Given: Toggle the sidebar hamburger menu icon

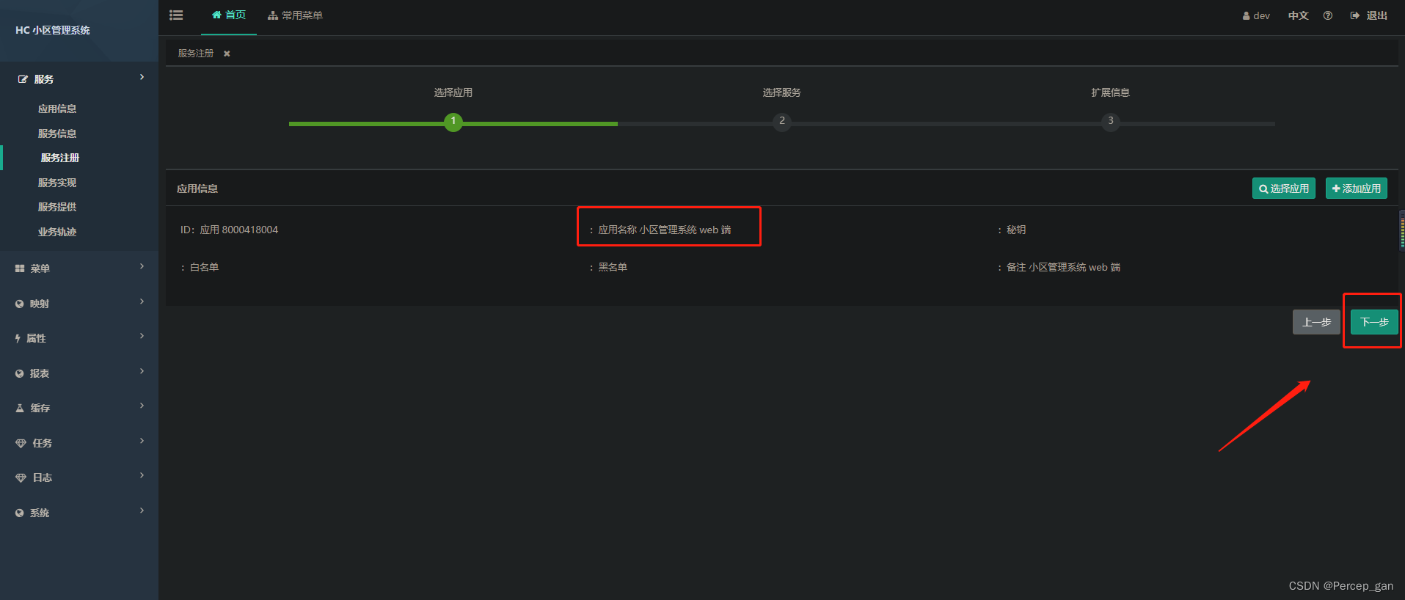Looking at the screenshot, I should pyautogui.click(x=176, y=15).
